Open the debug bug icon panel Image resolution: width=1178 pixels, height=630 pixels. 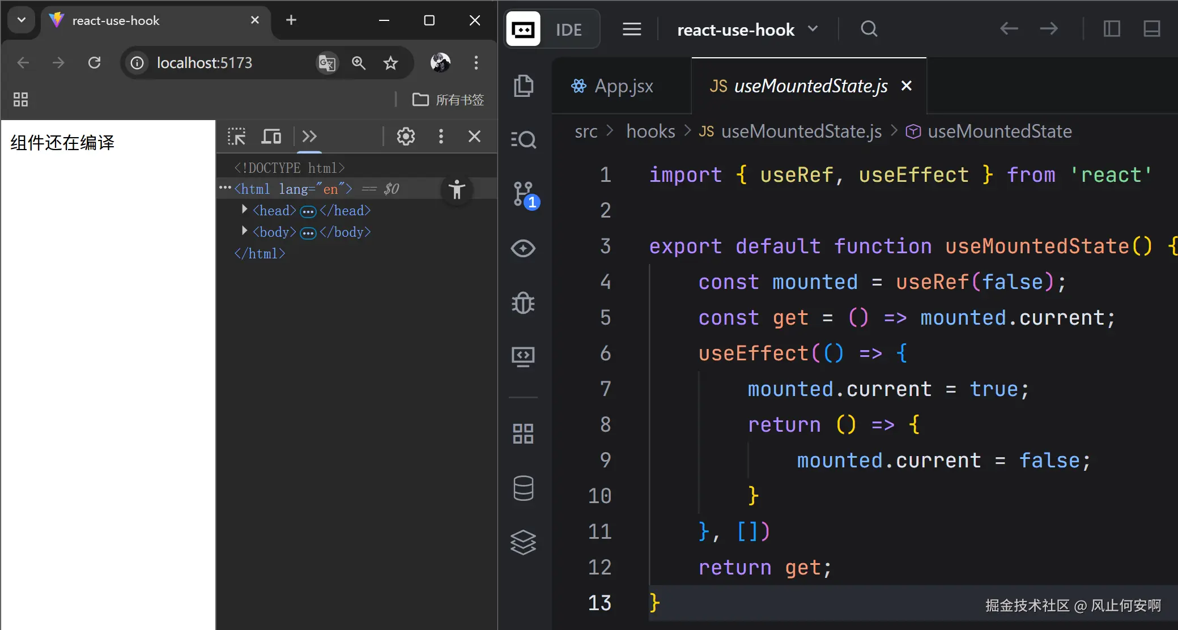coord(523,303)
